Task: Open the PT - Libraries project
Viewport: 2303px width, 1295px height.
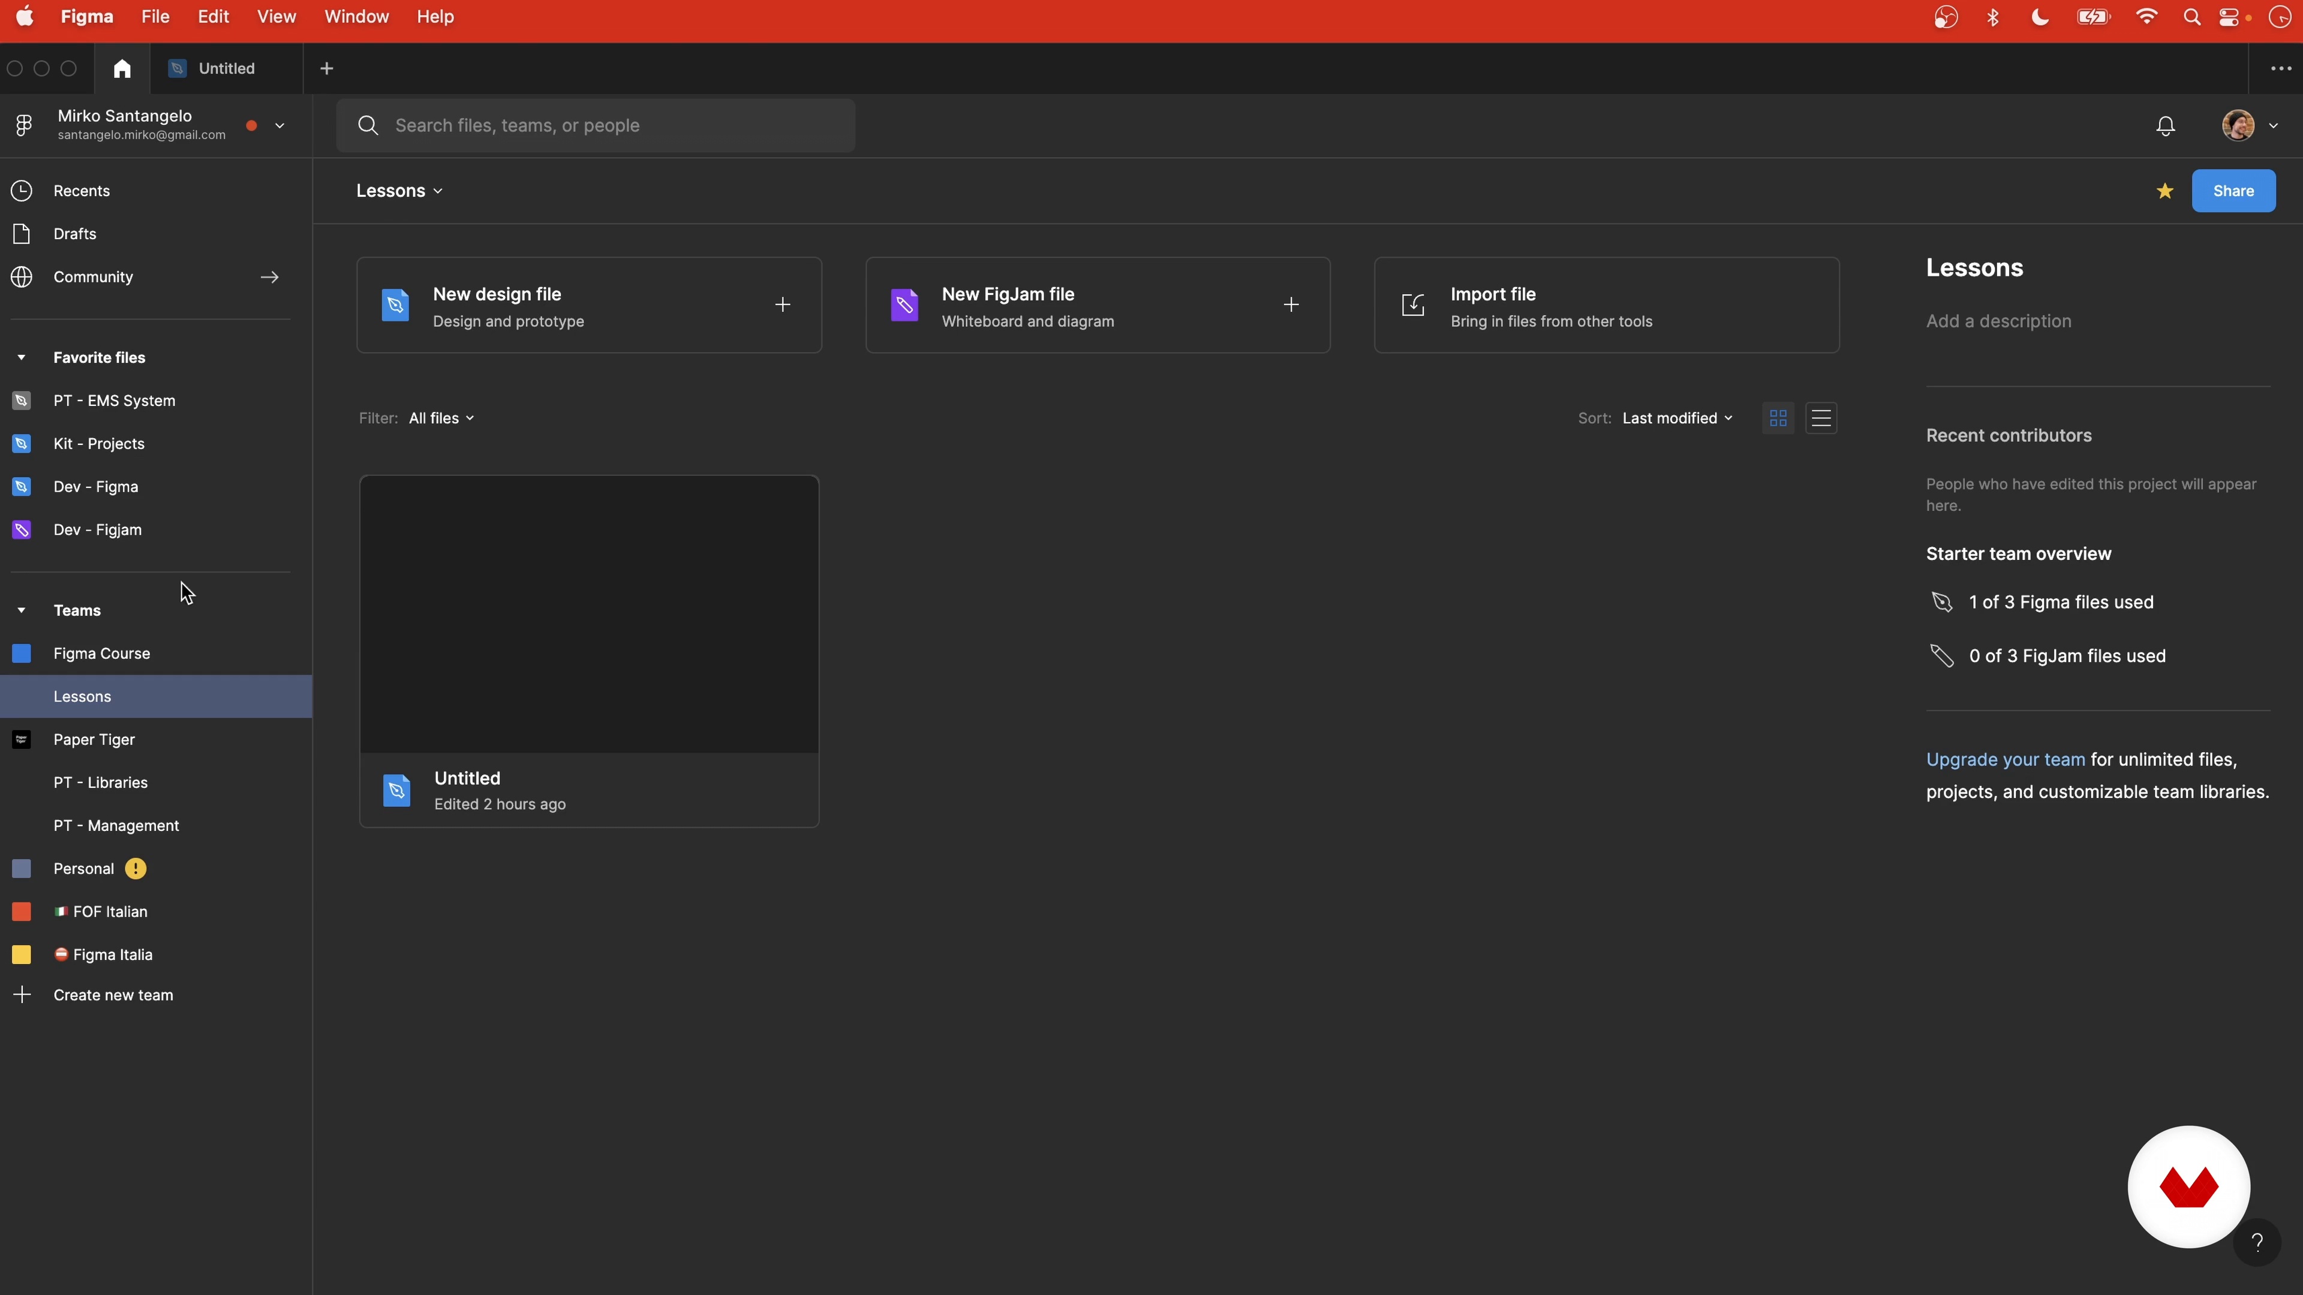Action: point(155,783)
